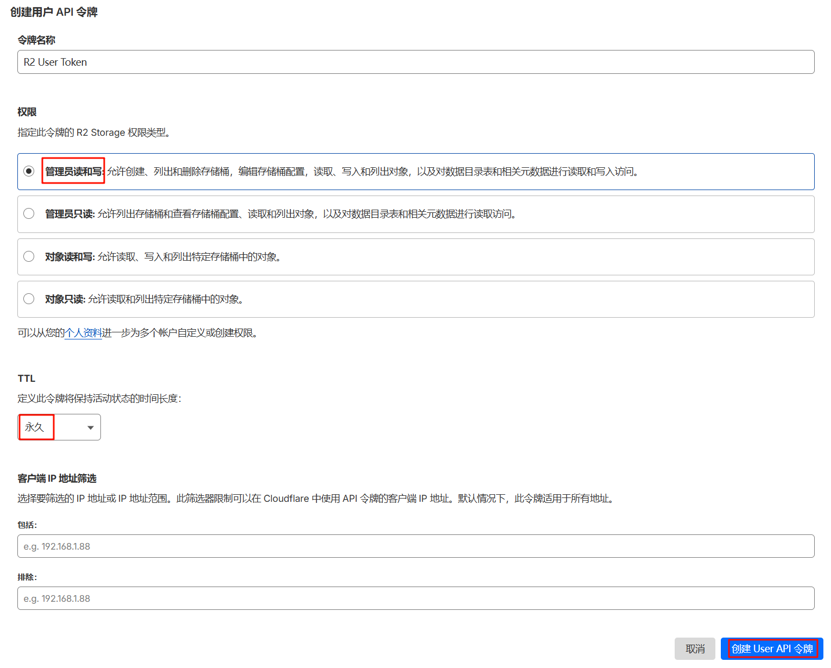Viewport: 831px width, 668px height.
Task: Open the TTL dropdown showing 永久
Action: point(59,427)
